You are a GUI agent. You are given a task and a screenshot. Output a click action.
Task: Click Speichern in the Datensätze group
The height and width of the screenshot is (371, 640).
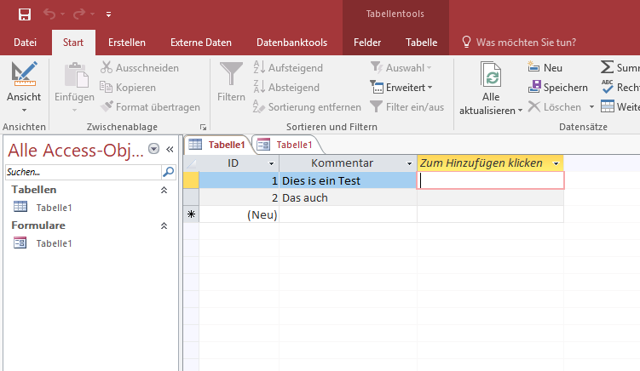pyautogui.click(x=557, y=88)
